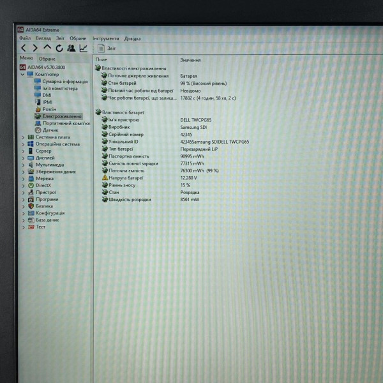The width and height of the screenshot is (383, 383).
Task: Switch to the Обране panel tab
Action: tap(47, 59)
